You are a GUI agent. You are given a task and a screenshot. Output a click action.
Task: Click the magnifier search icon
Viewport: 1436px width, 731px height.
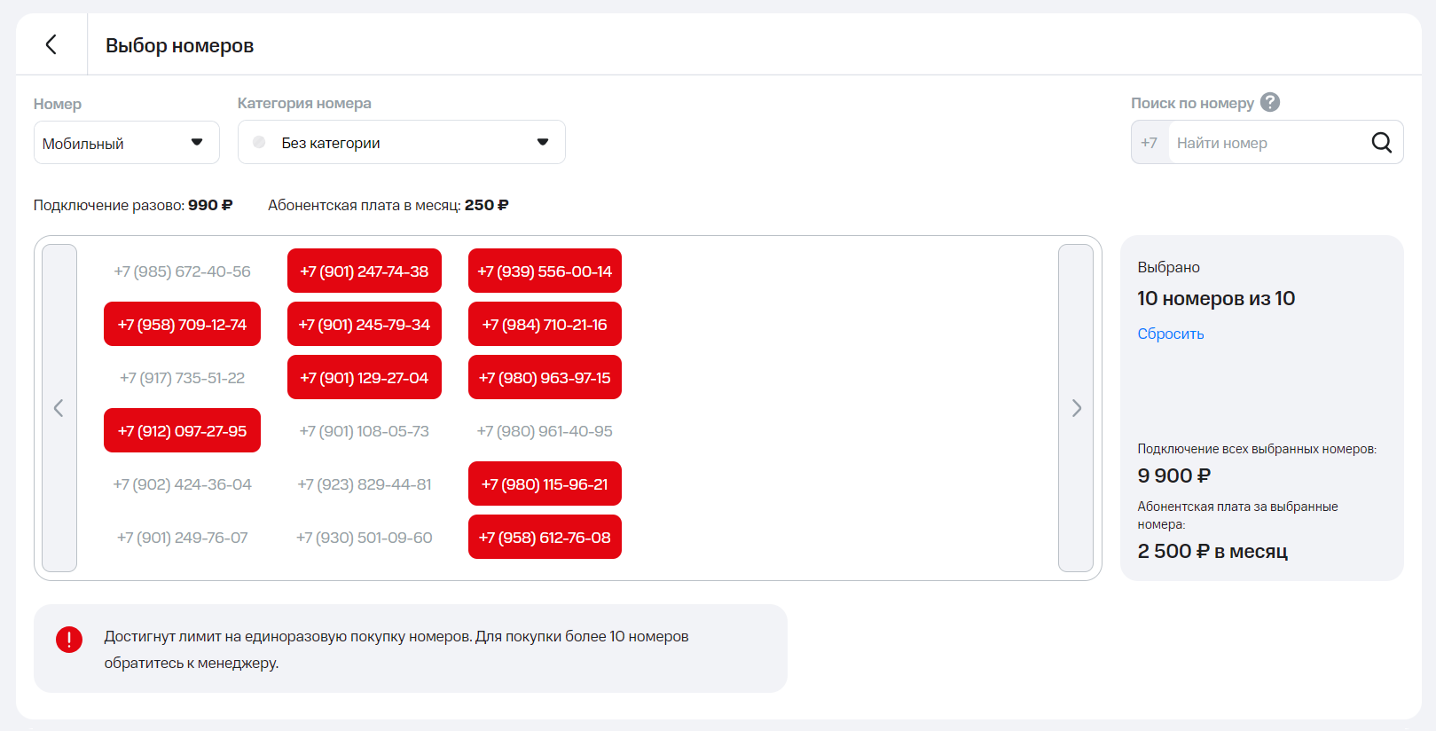1381,143
